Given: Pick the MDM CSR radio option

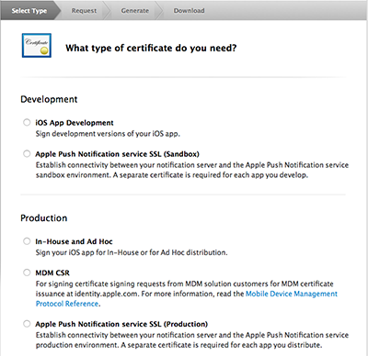Looking at the screenshot, I should pyautogui.click(x=27, y=273).
